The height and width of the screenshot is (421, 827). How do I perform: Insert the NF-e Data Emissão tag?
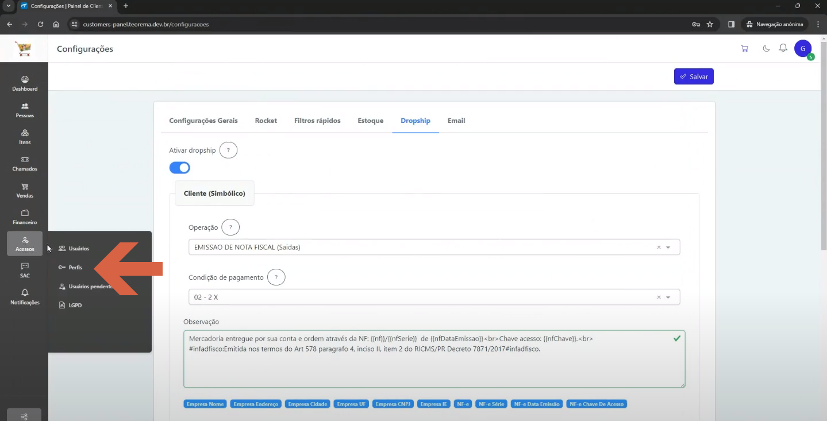[537, 404]
